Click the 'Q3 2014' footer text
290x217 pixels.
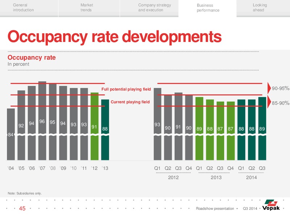pyautogui.click(x=250, y=209)
